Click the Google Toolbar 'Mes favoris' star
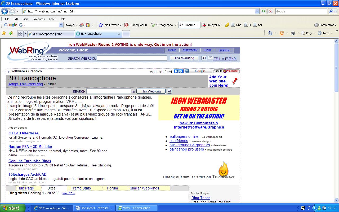Image resolution: width=339 pixels, height=212 pixels. (x=101, y=25)
